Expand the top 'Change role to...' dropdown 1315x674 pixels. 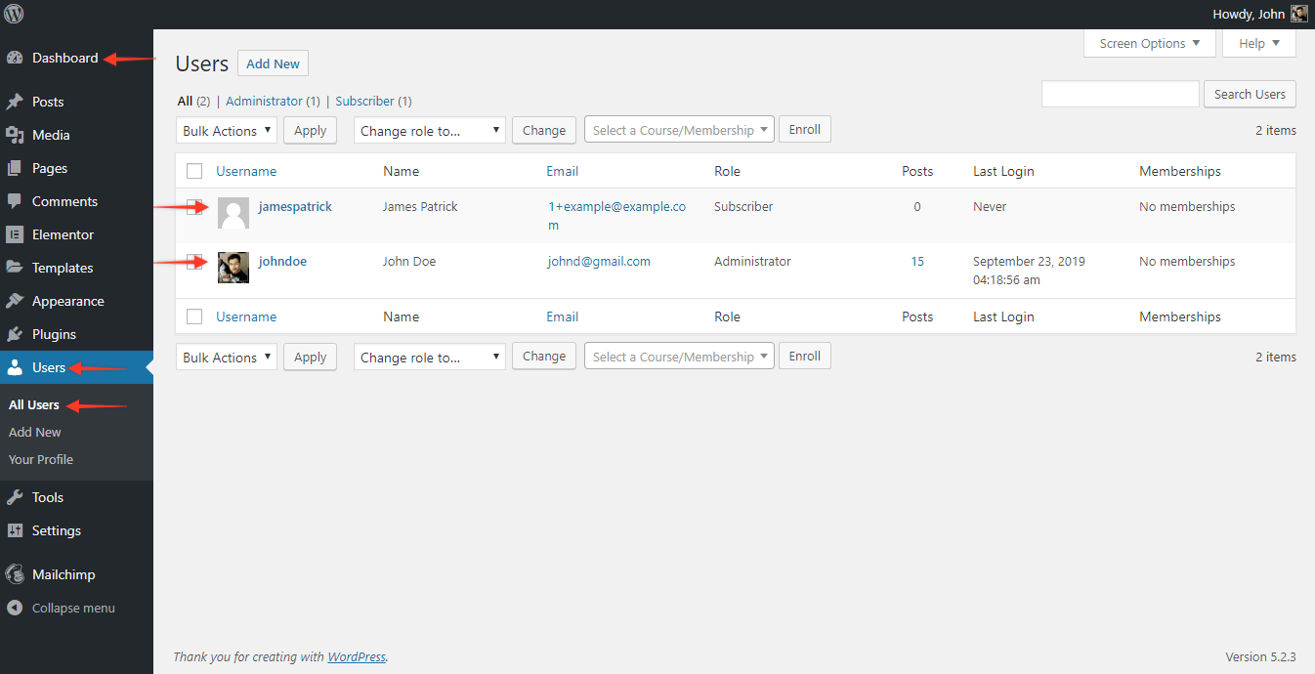[430, 131]
